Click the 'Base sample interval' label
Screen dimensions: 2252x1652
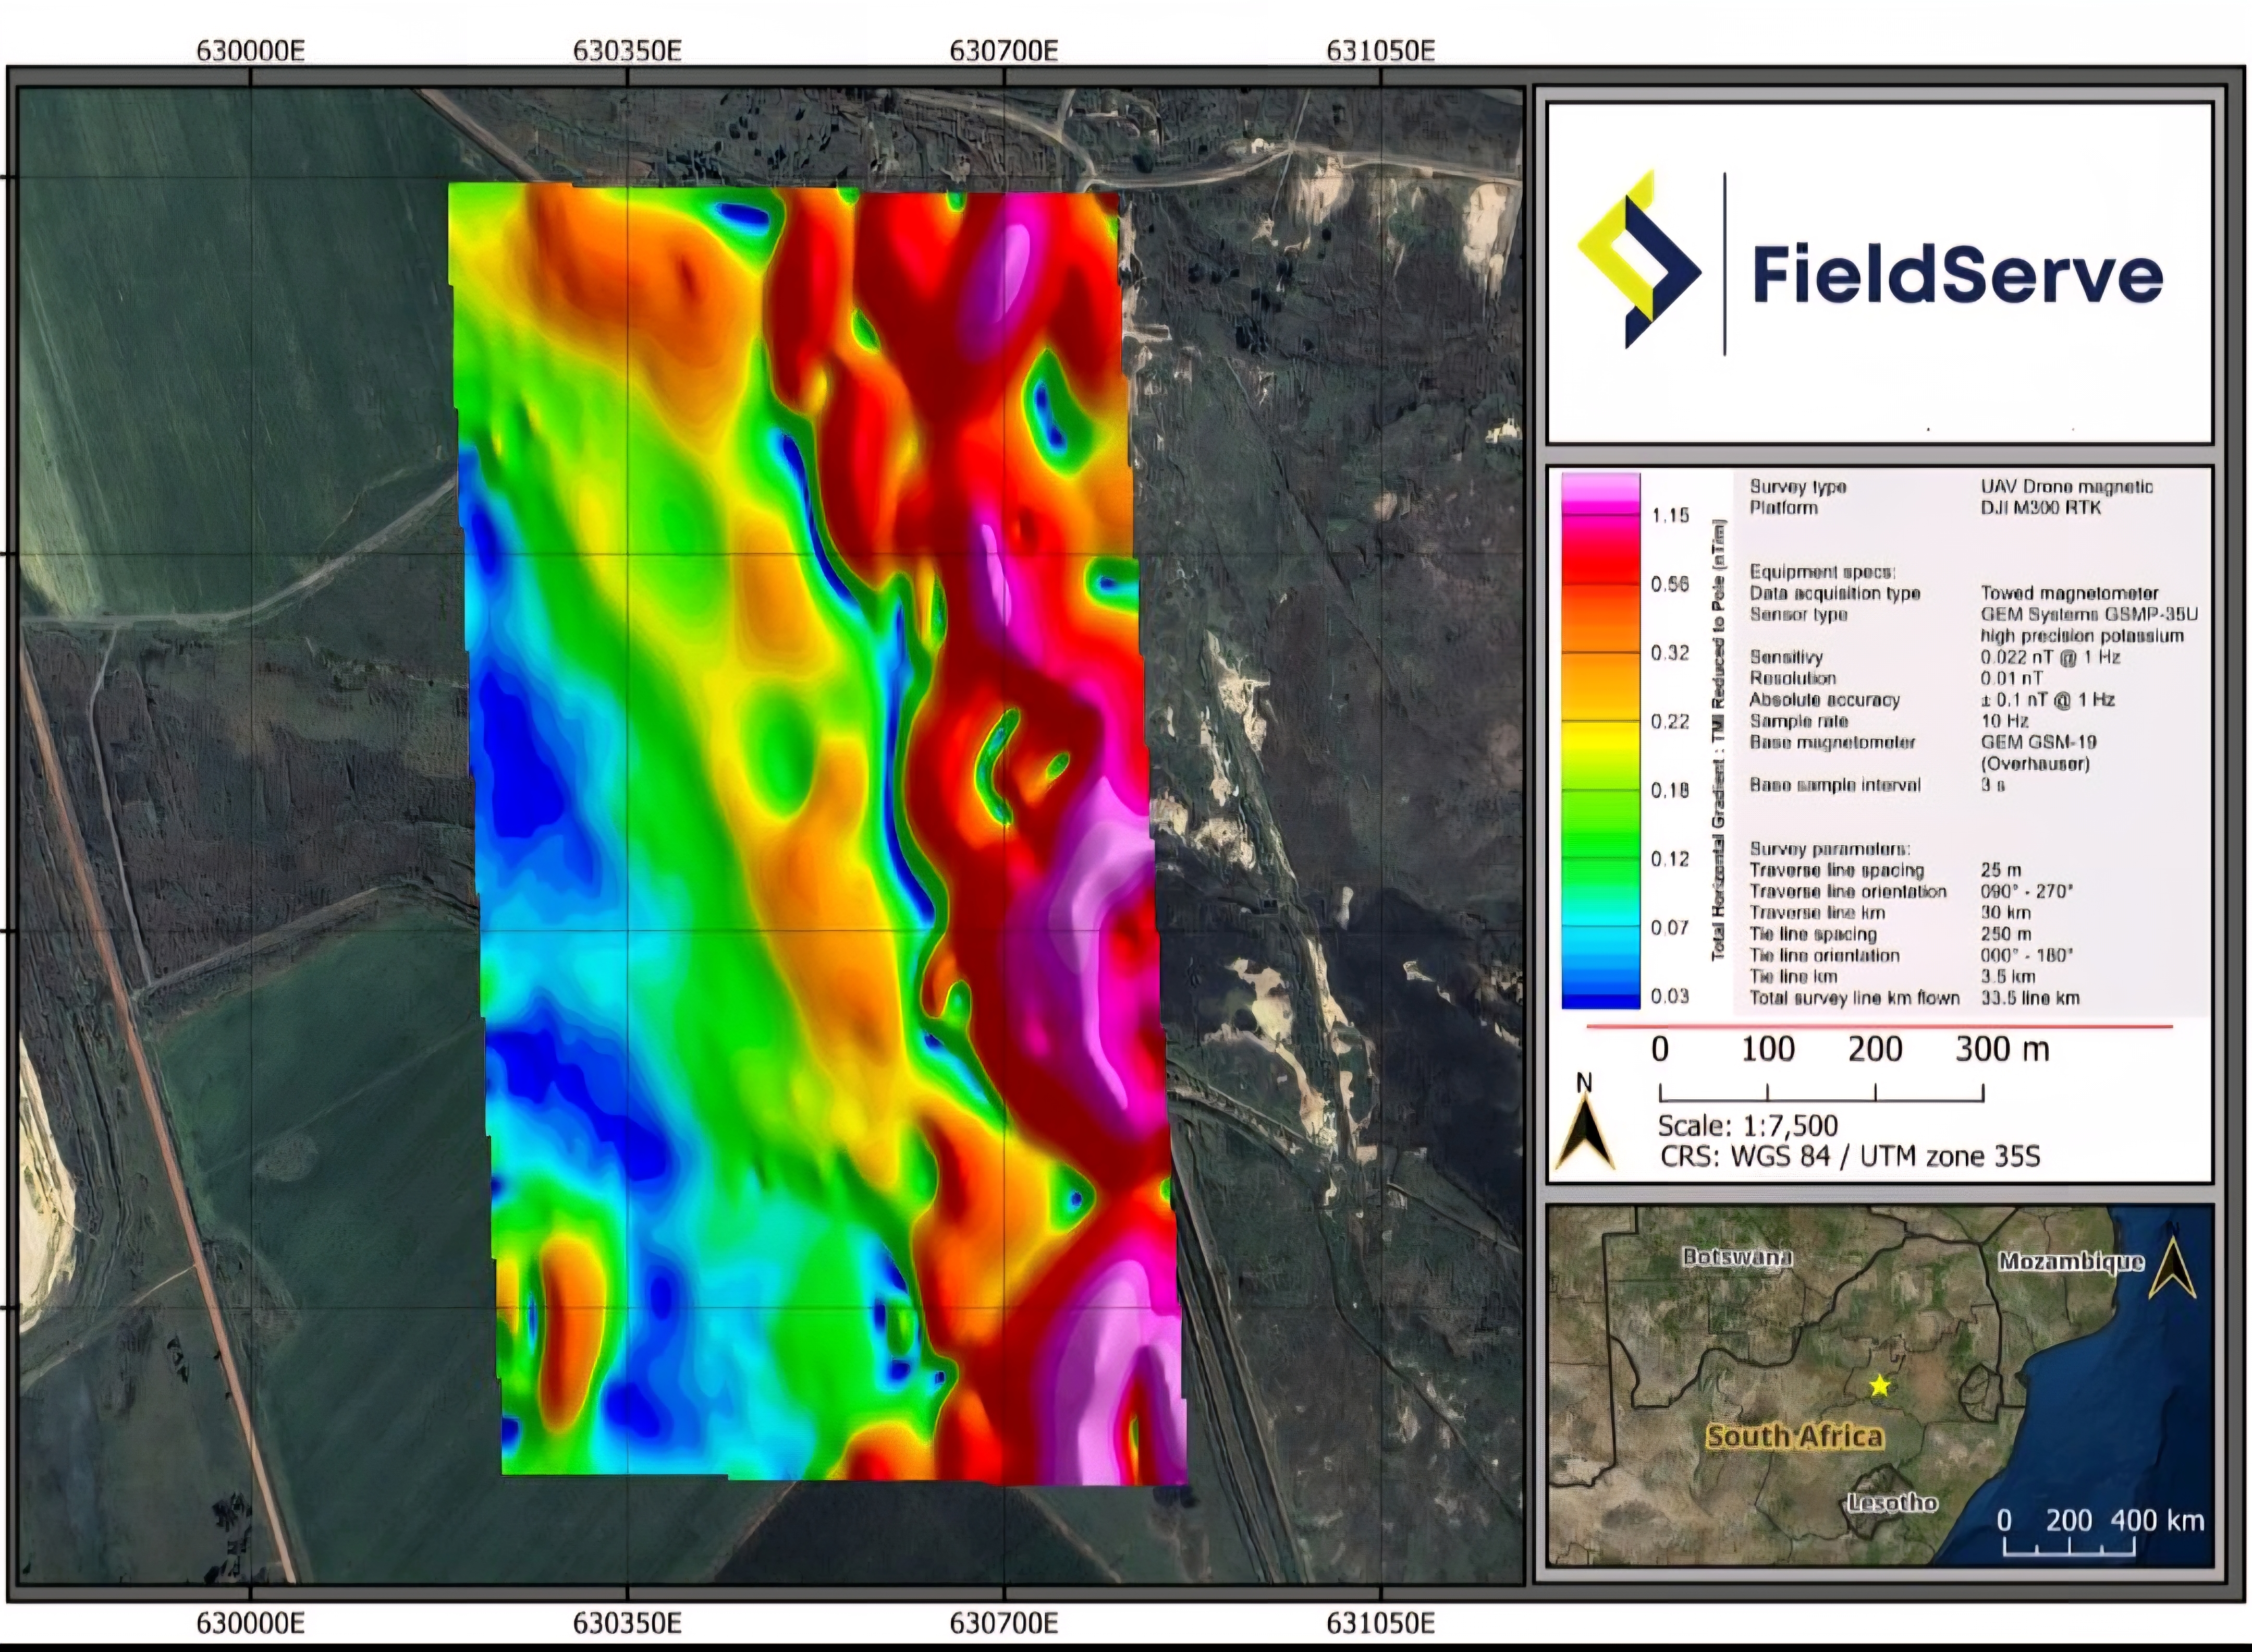tap(1835, 785)
